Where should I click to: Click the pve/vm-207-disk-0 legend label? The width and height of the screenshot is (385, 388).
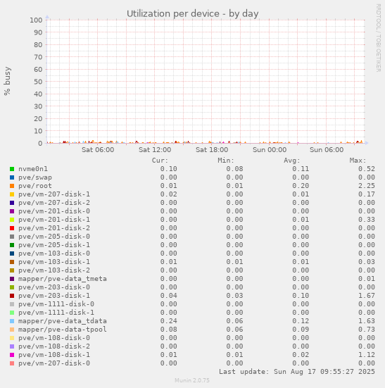click(x=54, y=363)
